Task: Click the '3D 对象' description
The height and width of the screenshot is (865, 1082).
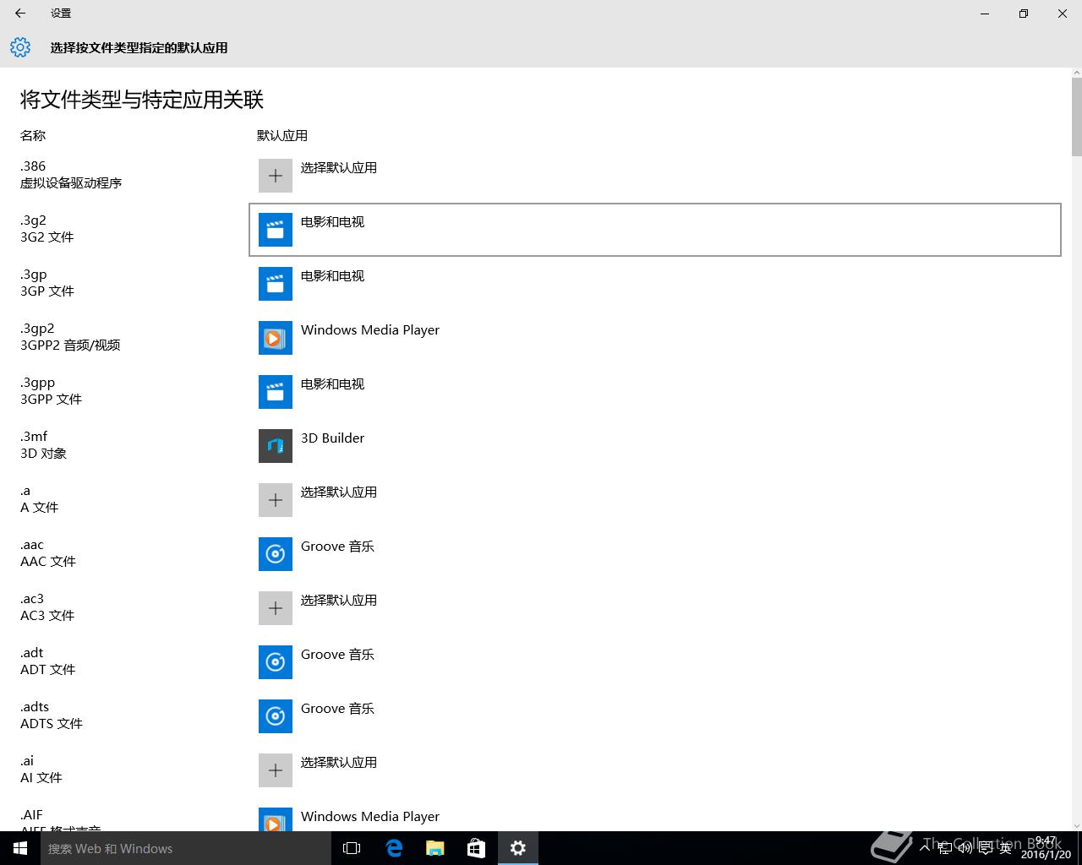Action: pyautogui.click(x=43, y=454)
